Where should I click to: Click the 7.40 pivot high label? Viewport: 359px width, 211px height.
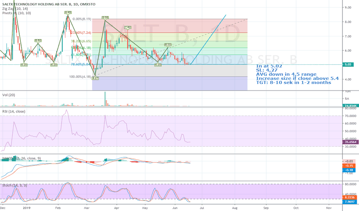tap(128, 27)
